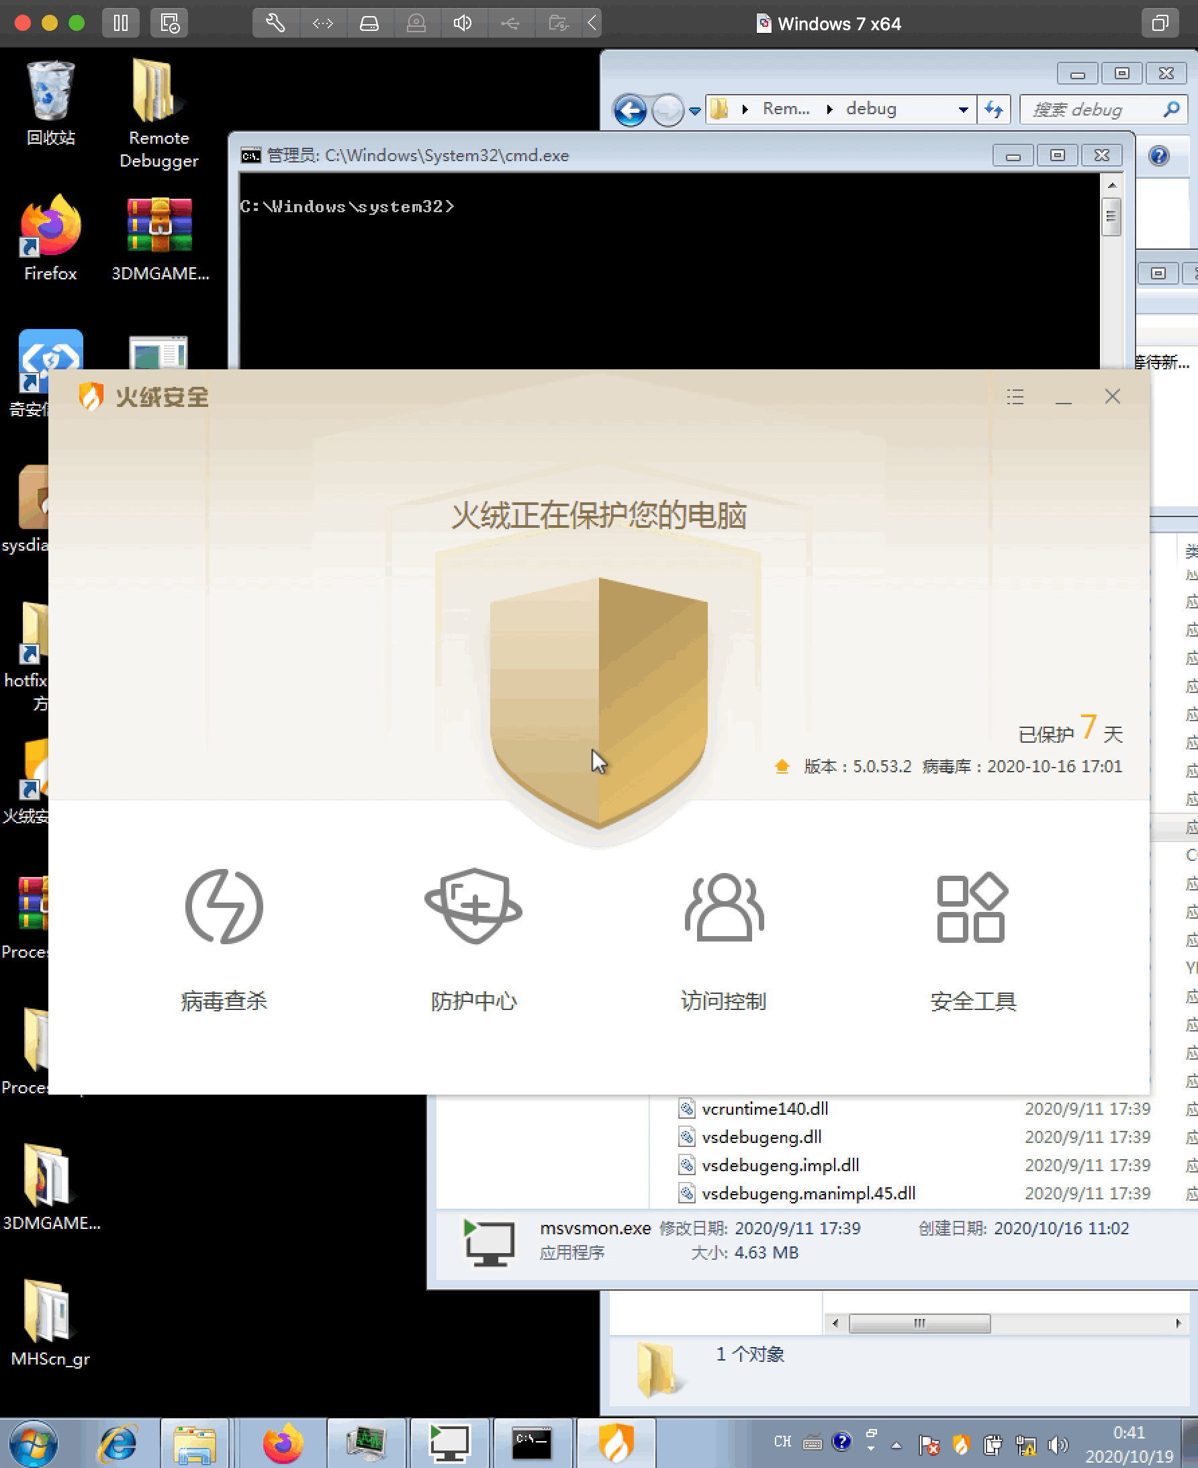Click the CH language indicator
Screen dimensions: 1198x1468
coord(782,1442)
